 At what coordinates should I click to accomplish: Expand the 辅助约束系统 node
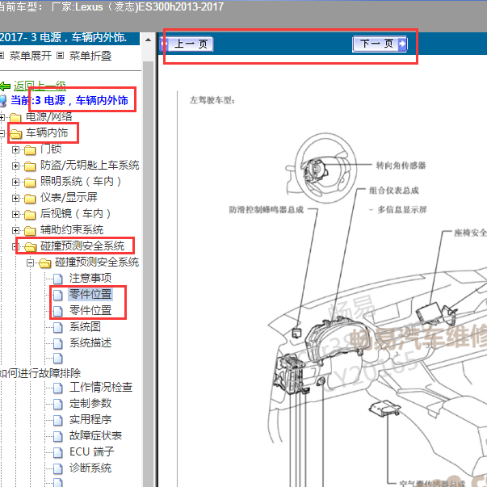tap(15, 230)
